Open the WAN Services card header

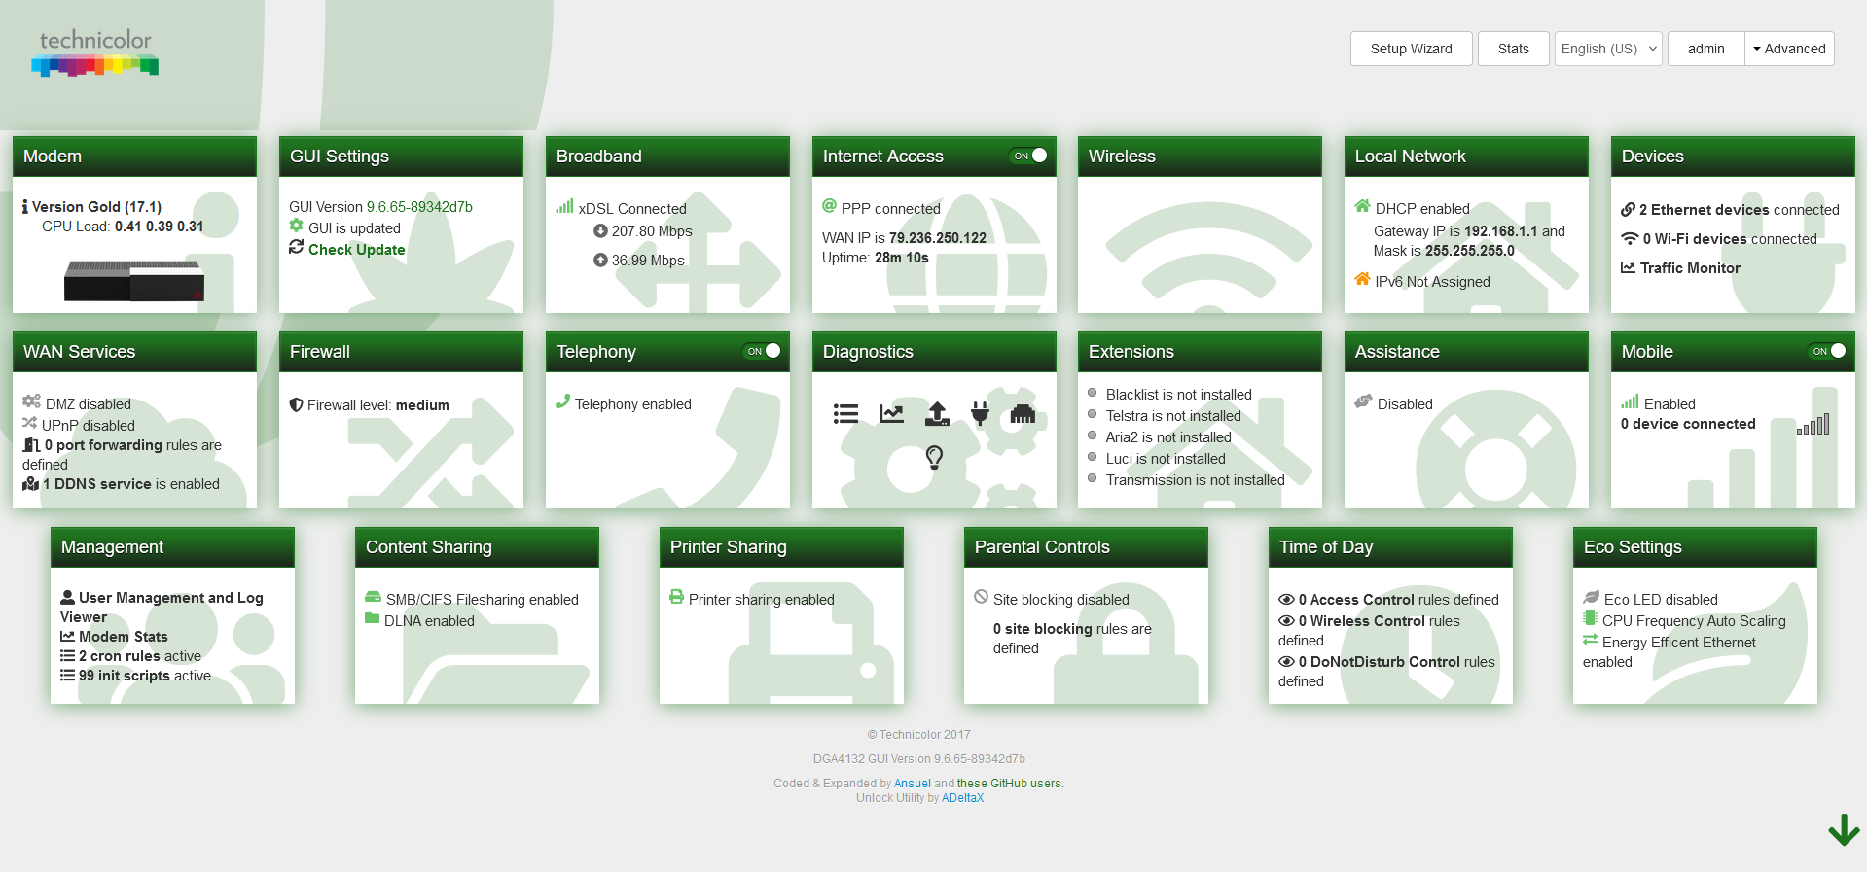pyautogui.click(x=134, y=352)
